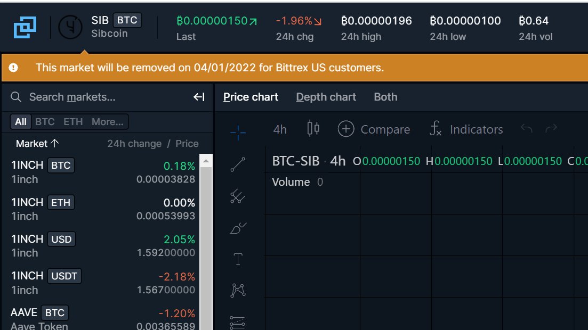
Task: Show Both charts tab
Action: (385, 97)
